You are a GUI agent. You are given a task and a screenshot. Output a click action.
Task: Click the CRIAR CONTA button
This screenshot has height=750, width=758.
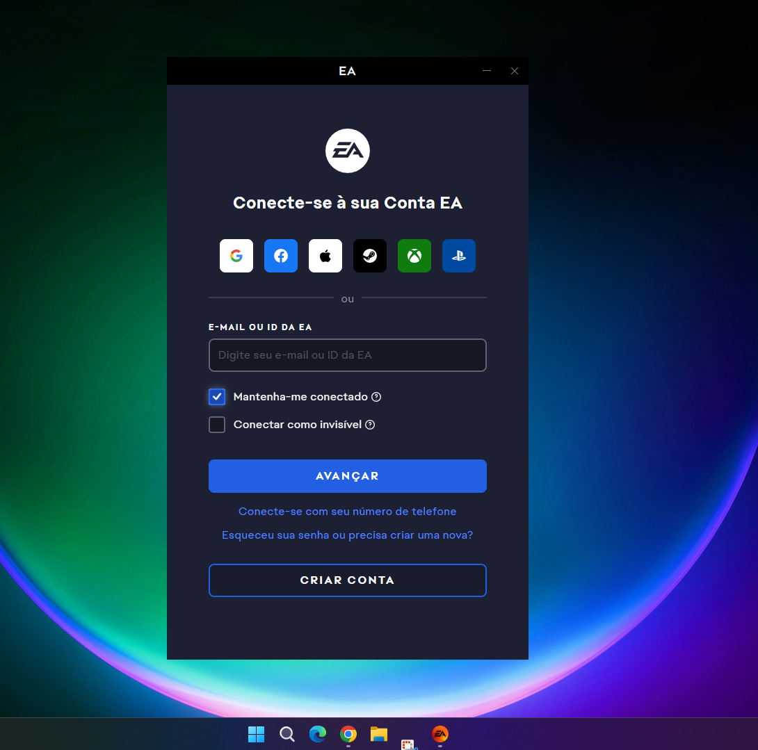point(348,580)
